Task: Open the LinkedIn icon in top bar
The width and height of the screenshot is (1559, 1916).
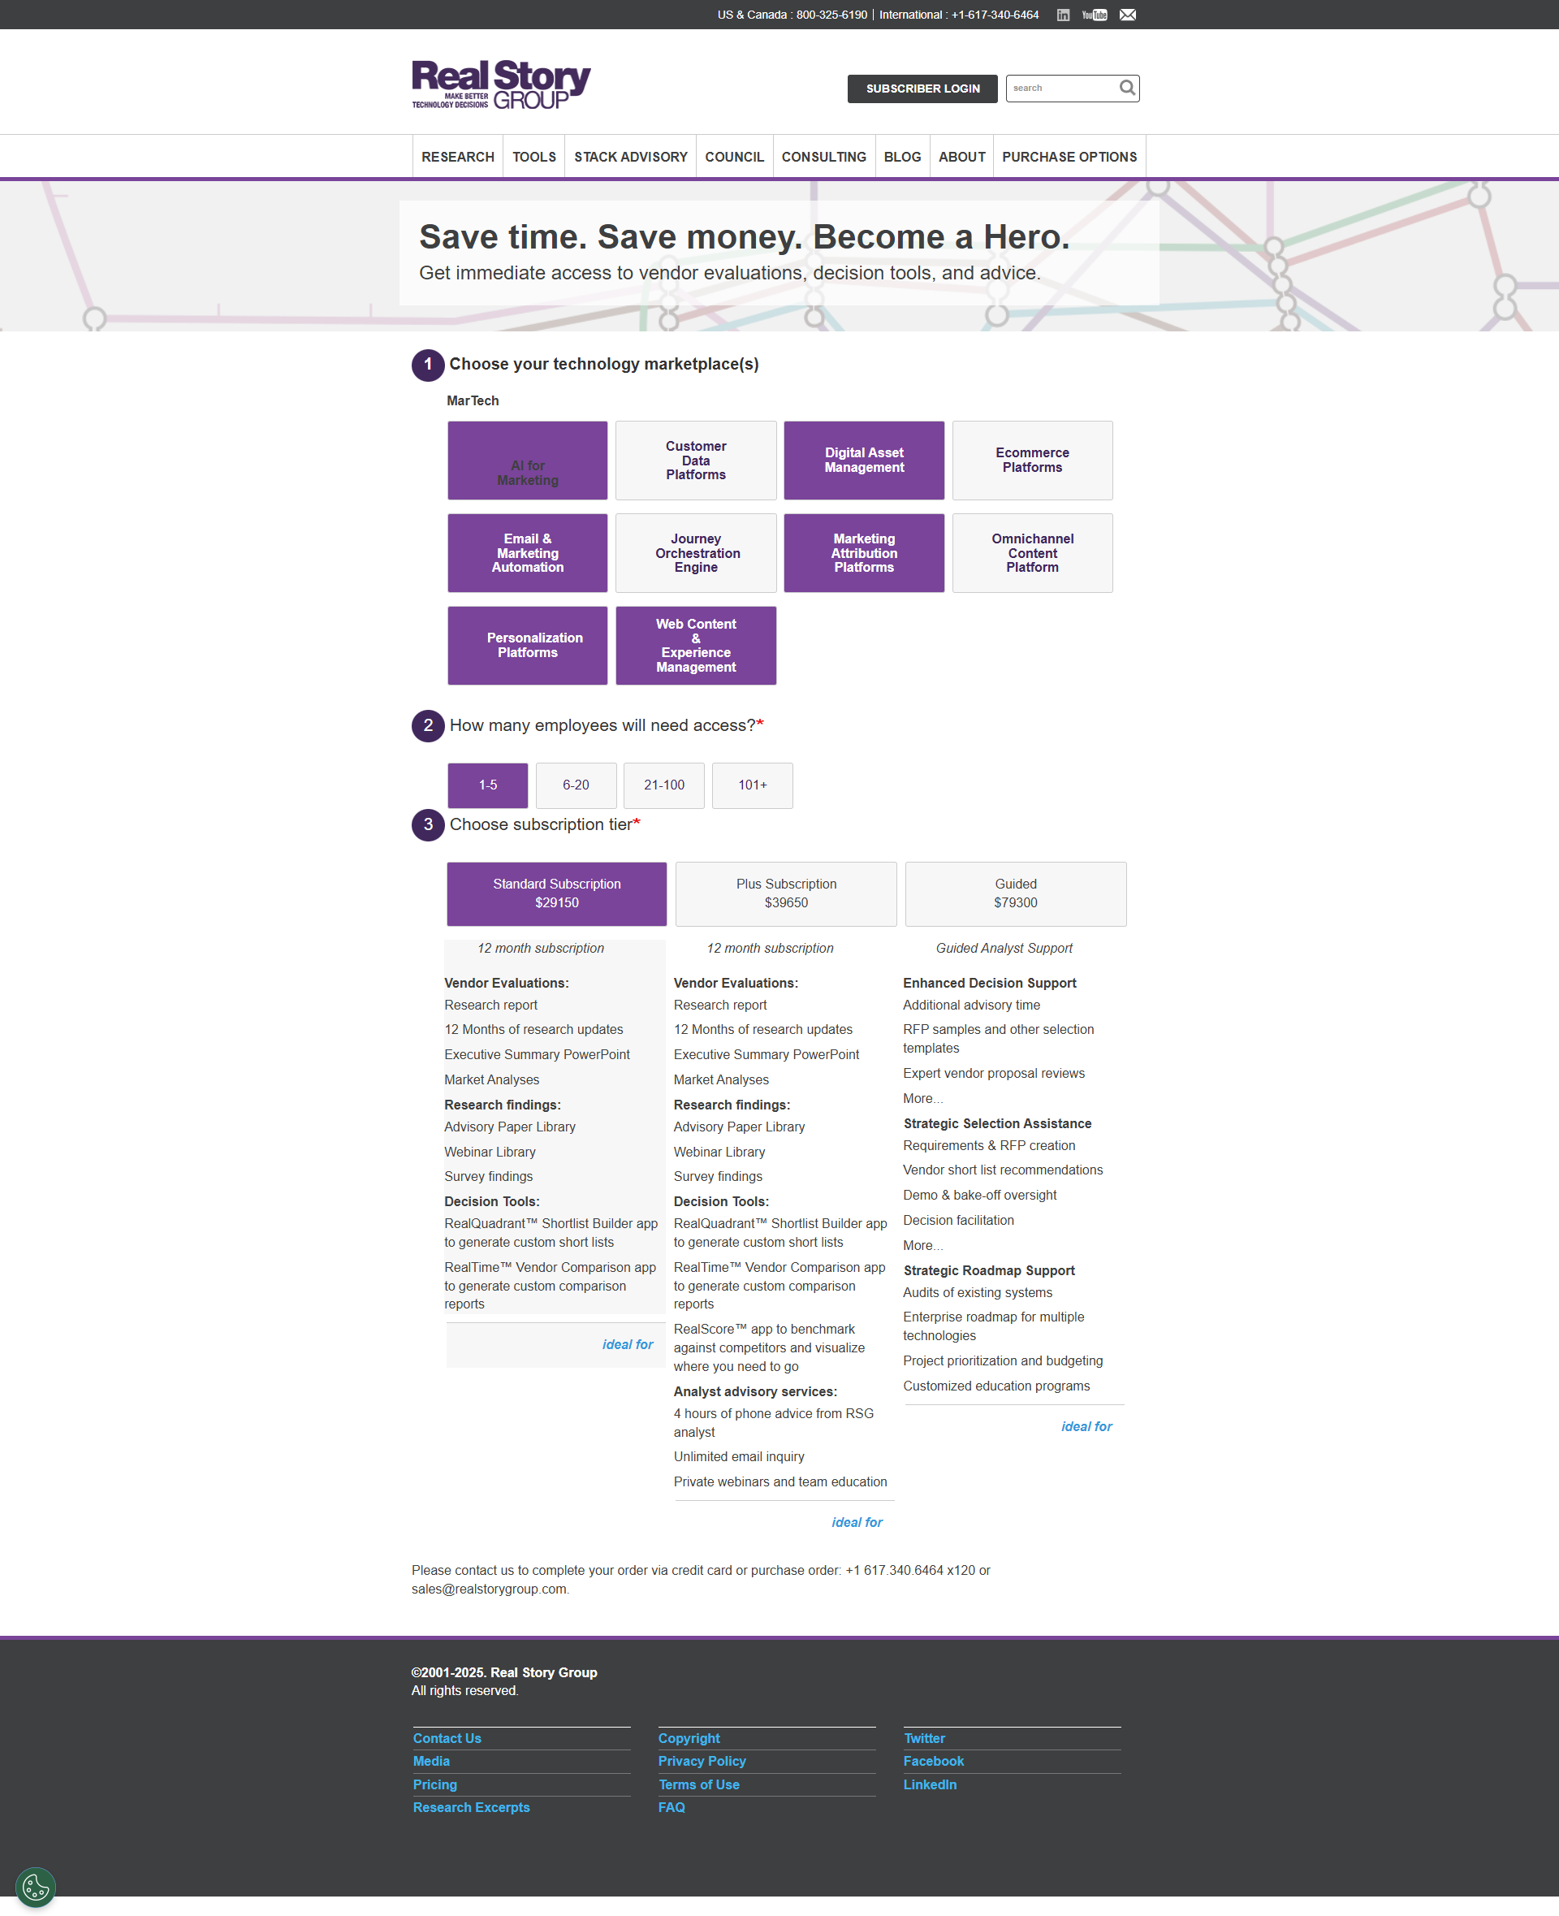Action: pyautogui.click(x=1062, y=15)
